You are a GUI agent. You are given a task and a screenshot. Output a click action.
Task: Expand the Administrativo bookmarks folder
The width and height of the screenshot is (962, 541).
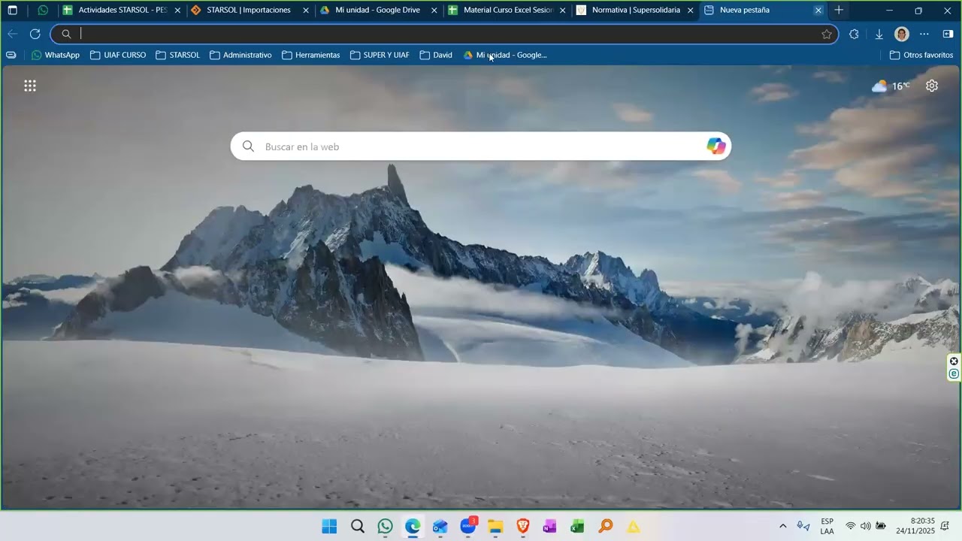coord(240,55)
